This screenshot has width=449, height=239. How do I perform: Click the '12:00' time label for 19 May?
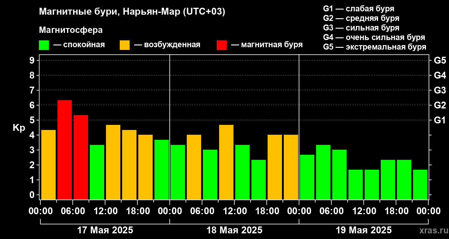click(x=364, y=211)
